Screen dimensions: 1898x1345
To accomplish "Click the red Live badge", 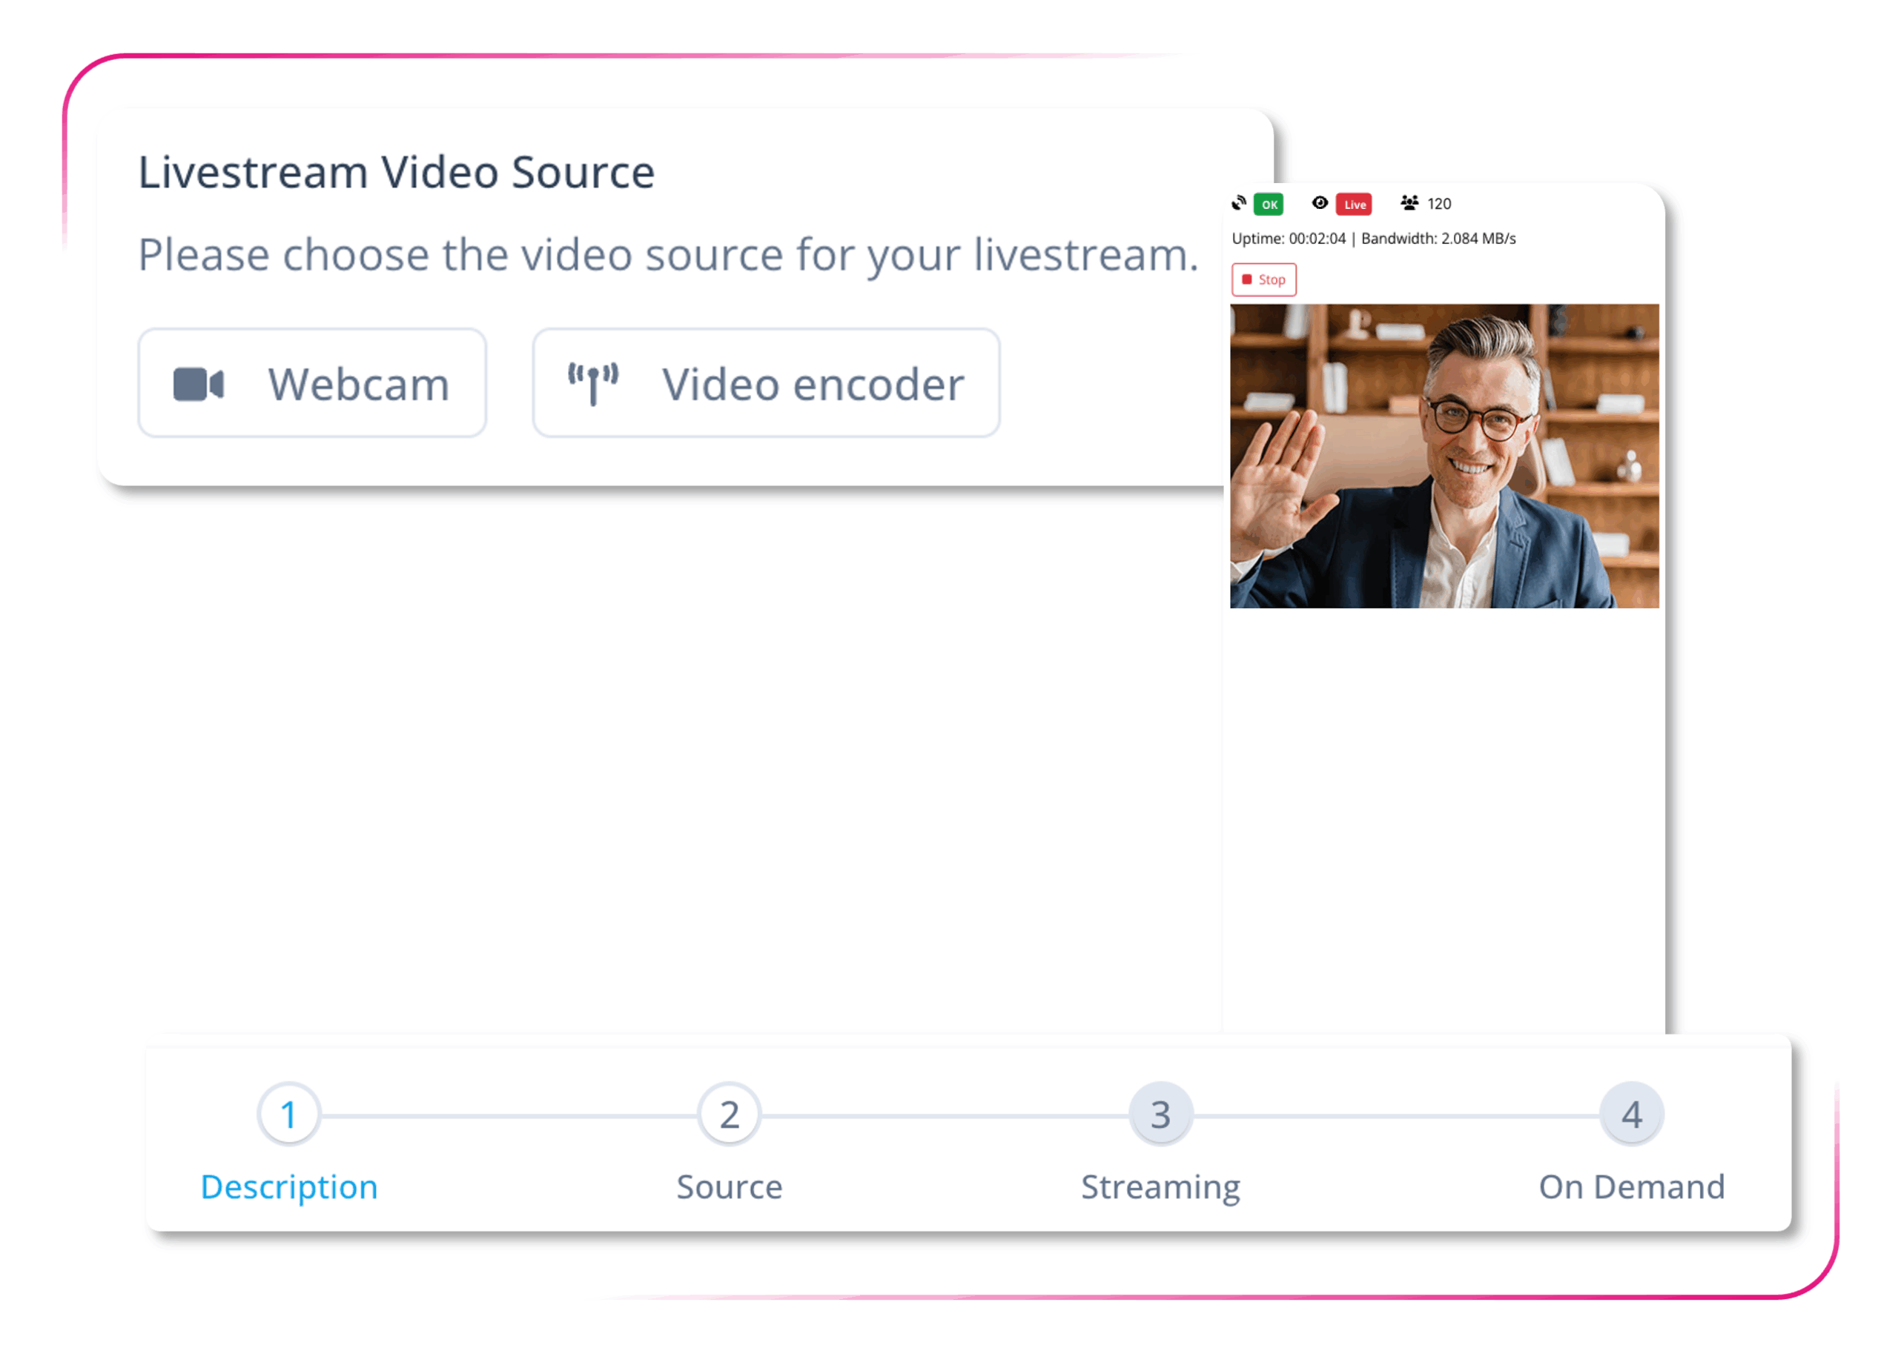I will pyautogui.click(x=1354, y=204).
